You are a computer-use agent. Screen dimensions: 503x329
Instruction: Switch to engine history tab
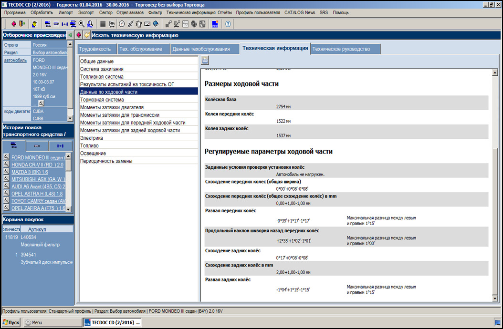point(37,146)
